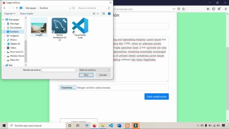The height and width of the screenshot is (129, 229).
Task: Select Disco local (C:) drive
Action: click(17, 52)
